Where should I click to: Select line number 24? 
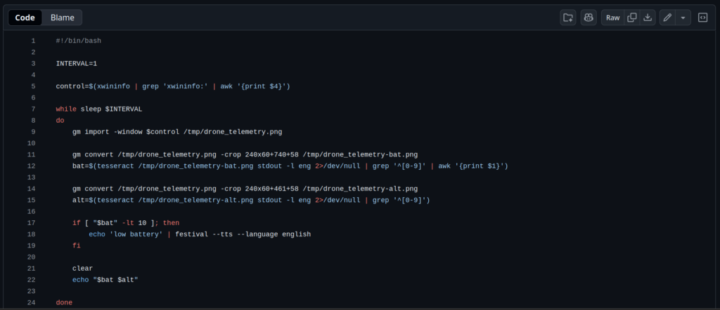[32, 303]
